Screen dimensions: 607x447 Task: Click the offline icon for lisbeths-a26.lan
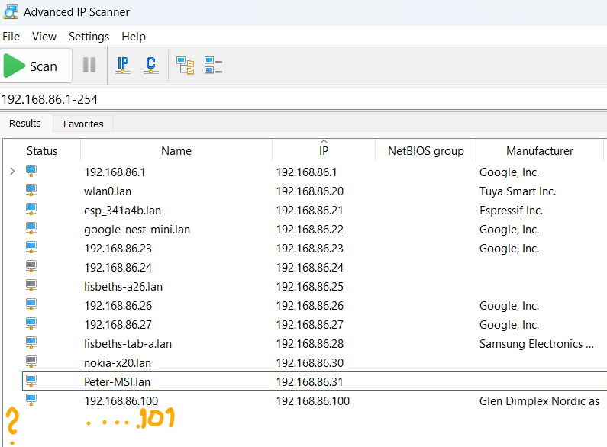[x=31, y=286]
